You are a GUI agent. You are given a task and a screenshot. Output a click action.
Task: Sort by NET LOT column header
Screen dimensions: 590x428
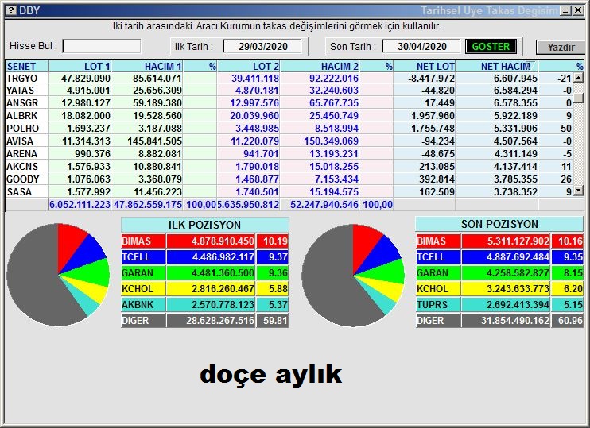coord(425,67)
